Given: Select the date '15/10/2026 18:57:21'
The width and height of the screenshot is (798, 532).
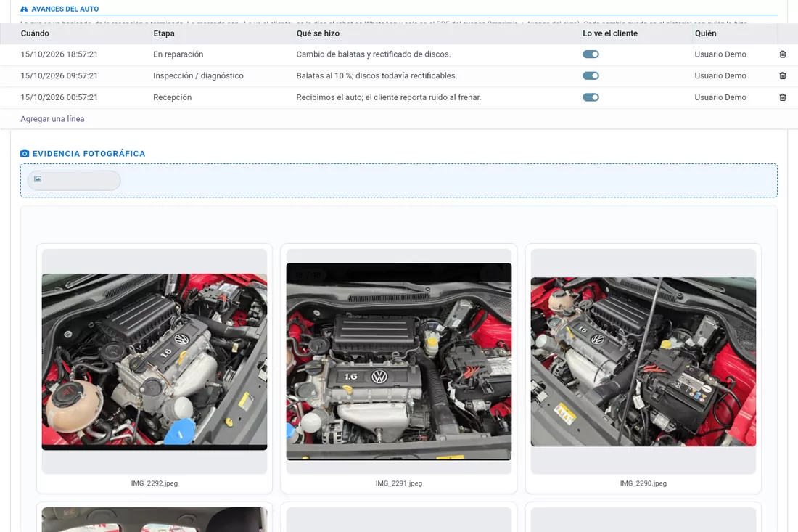Looking at the screenshot, I should 59,54.
